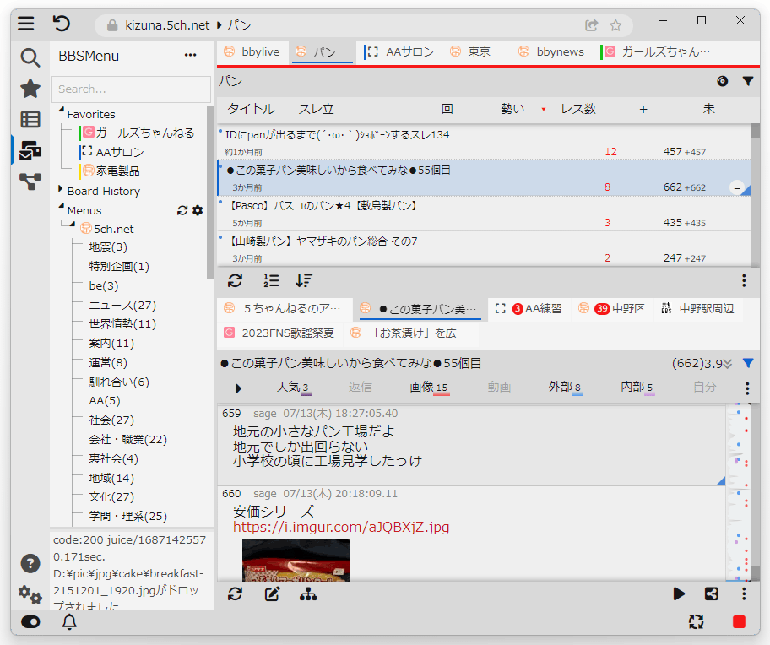Switch to the AAサロン board tab
Screen dimensions: 770x645
point(399,52)
